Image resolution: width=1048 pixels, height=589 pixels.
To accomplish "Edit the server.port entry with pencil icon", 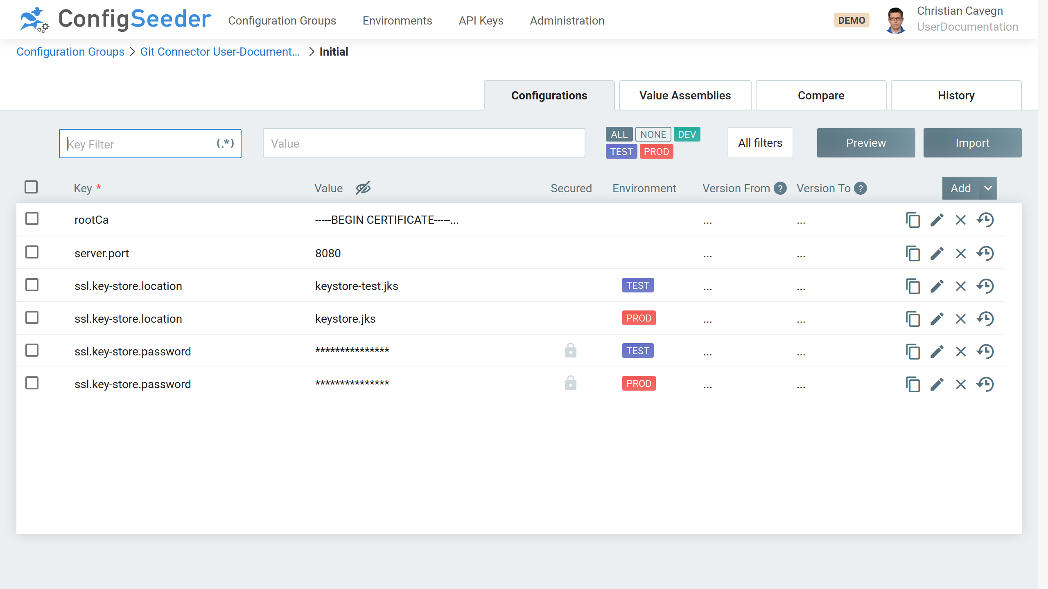I will (937, 253).
